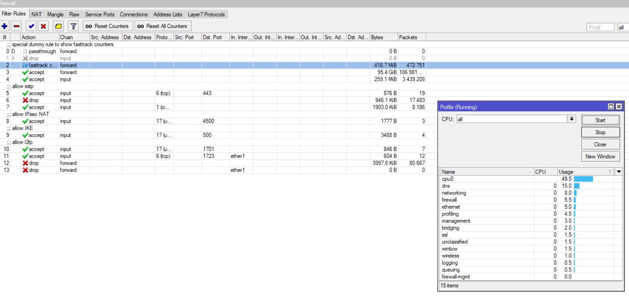Sort rules by the Bytes column header
Viewport: 629px width, 297px height.
(x=383, y=37)
